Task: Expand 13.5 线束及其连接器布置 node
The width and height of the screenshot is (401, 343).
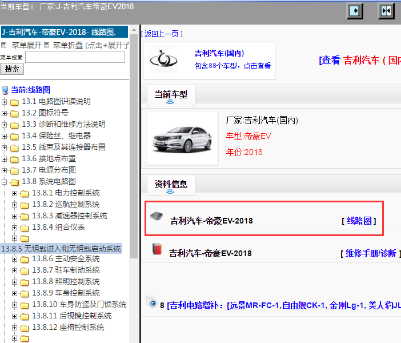Action: point(4,147)
